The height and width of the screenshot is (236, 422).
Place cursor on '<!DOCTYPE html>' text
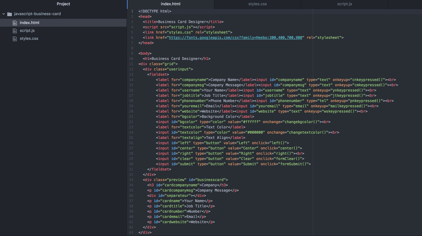155,11
